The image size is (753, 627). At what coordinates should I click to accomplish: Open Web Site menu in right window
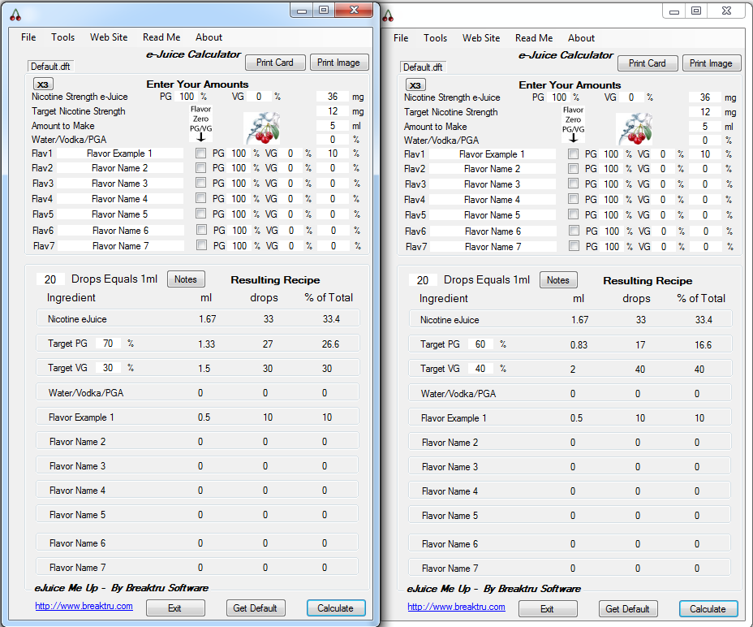click(481, 38)
